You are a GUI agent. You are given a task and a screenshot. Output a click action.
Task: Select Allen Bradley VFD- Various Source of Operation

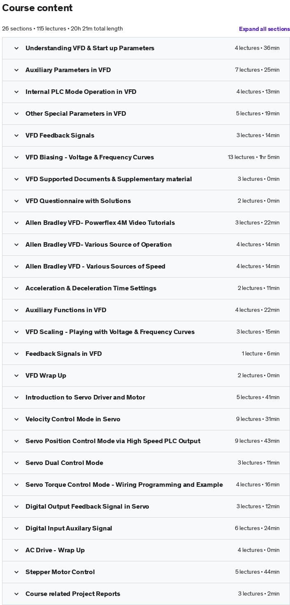[98, 245]
